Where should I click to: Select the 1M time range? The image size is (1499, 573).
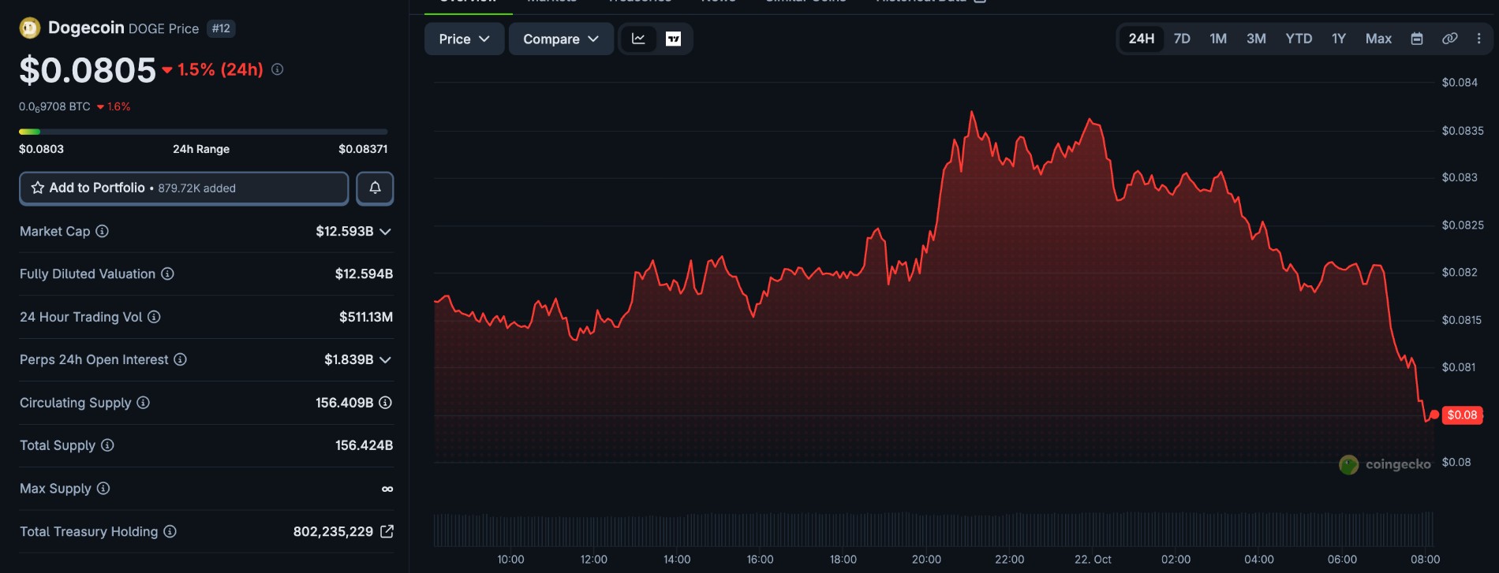[x=1218, y=39]
